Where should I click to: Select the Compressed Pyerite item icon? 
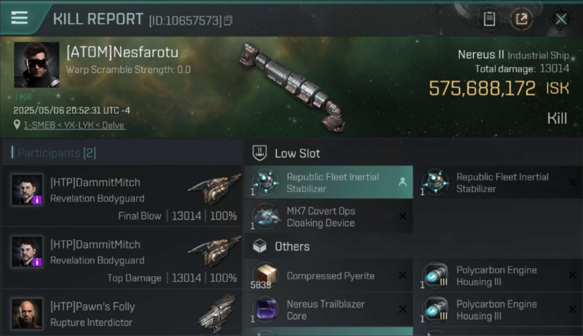(x=265, y=276)
